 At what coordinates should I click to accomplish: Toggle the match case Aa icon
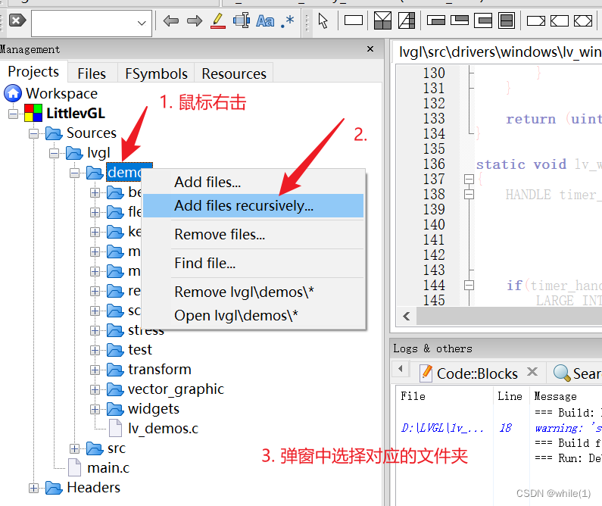265,21
